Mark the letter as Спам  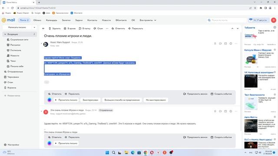(98, 29)
